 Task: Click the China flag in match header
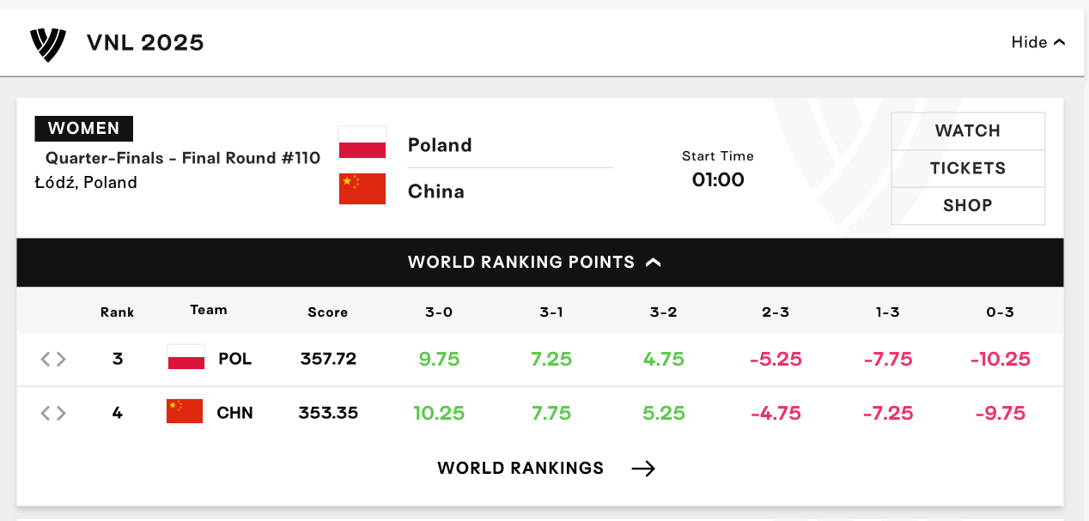(362, 189)
